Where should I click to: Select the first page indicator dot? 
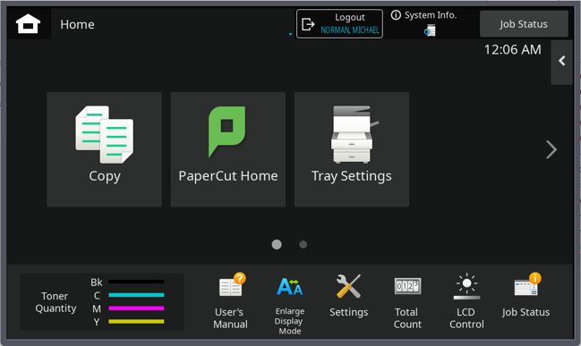pos(277,244)
